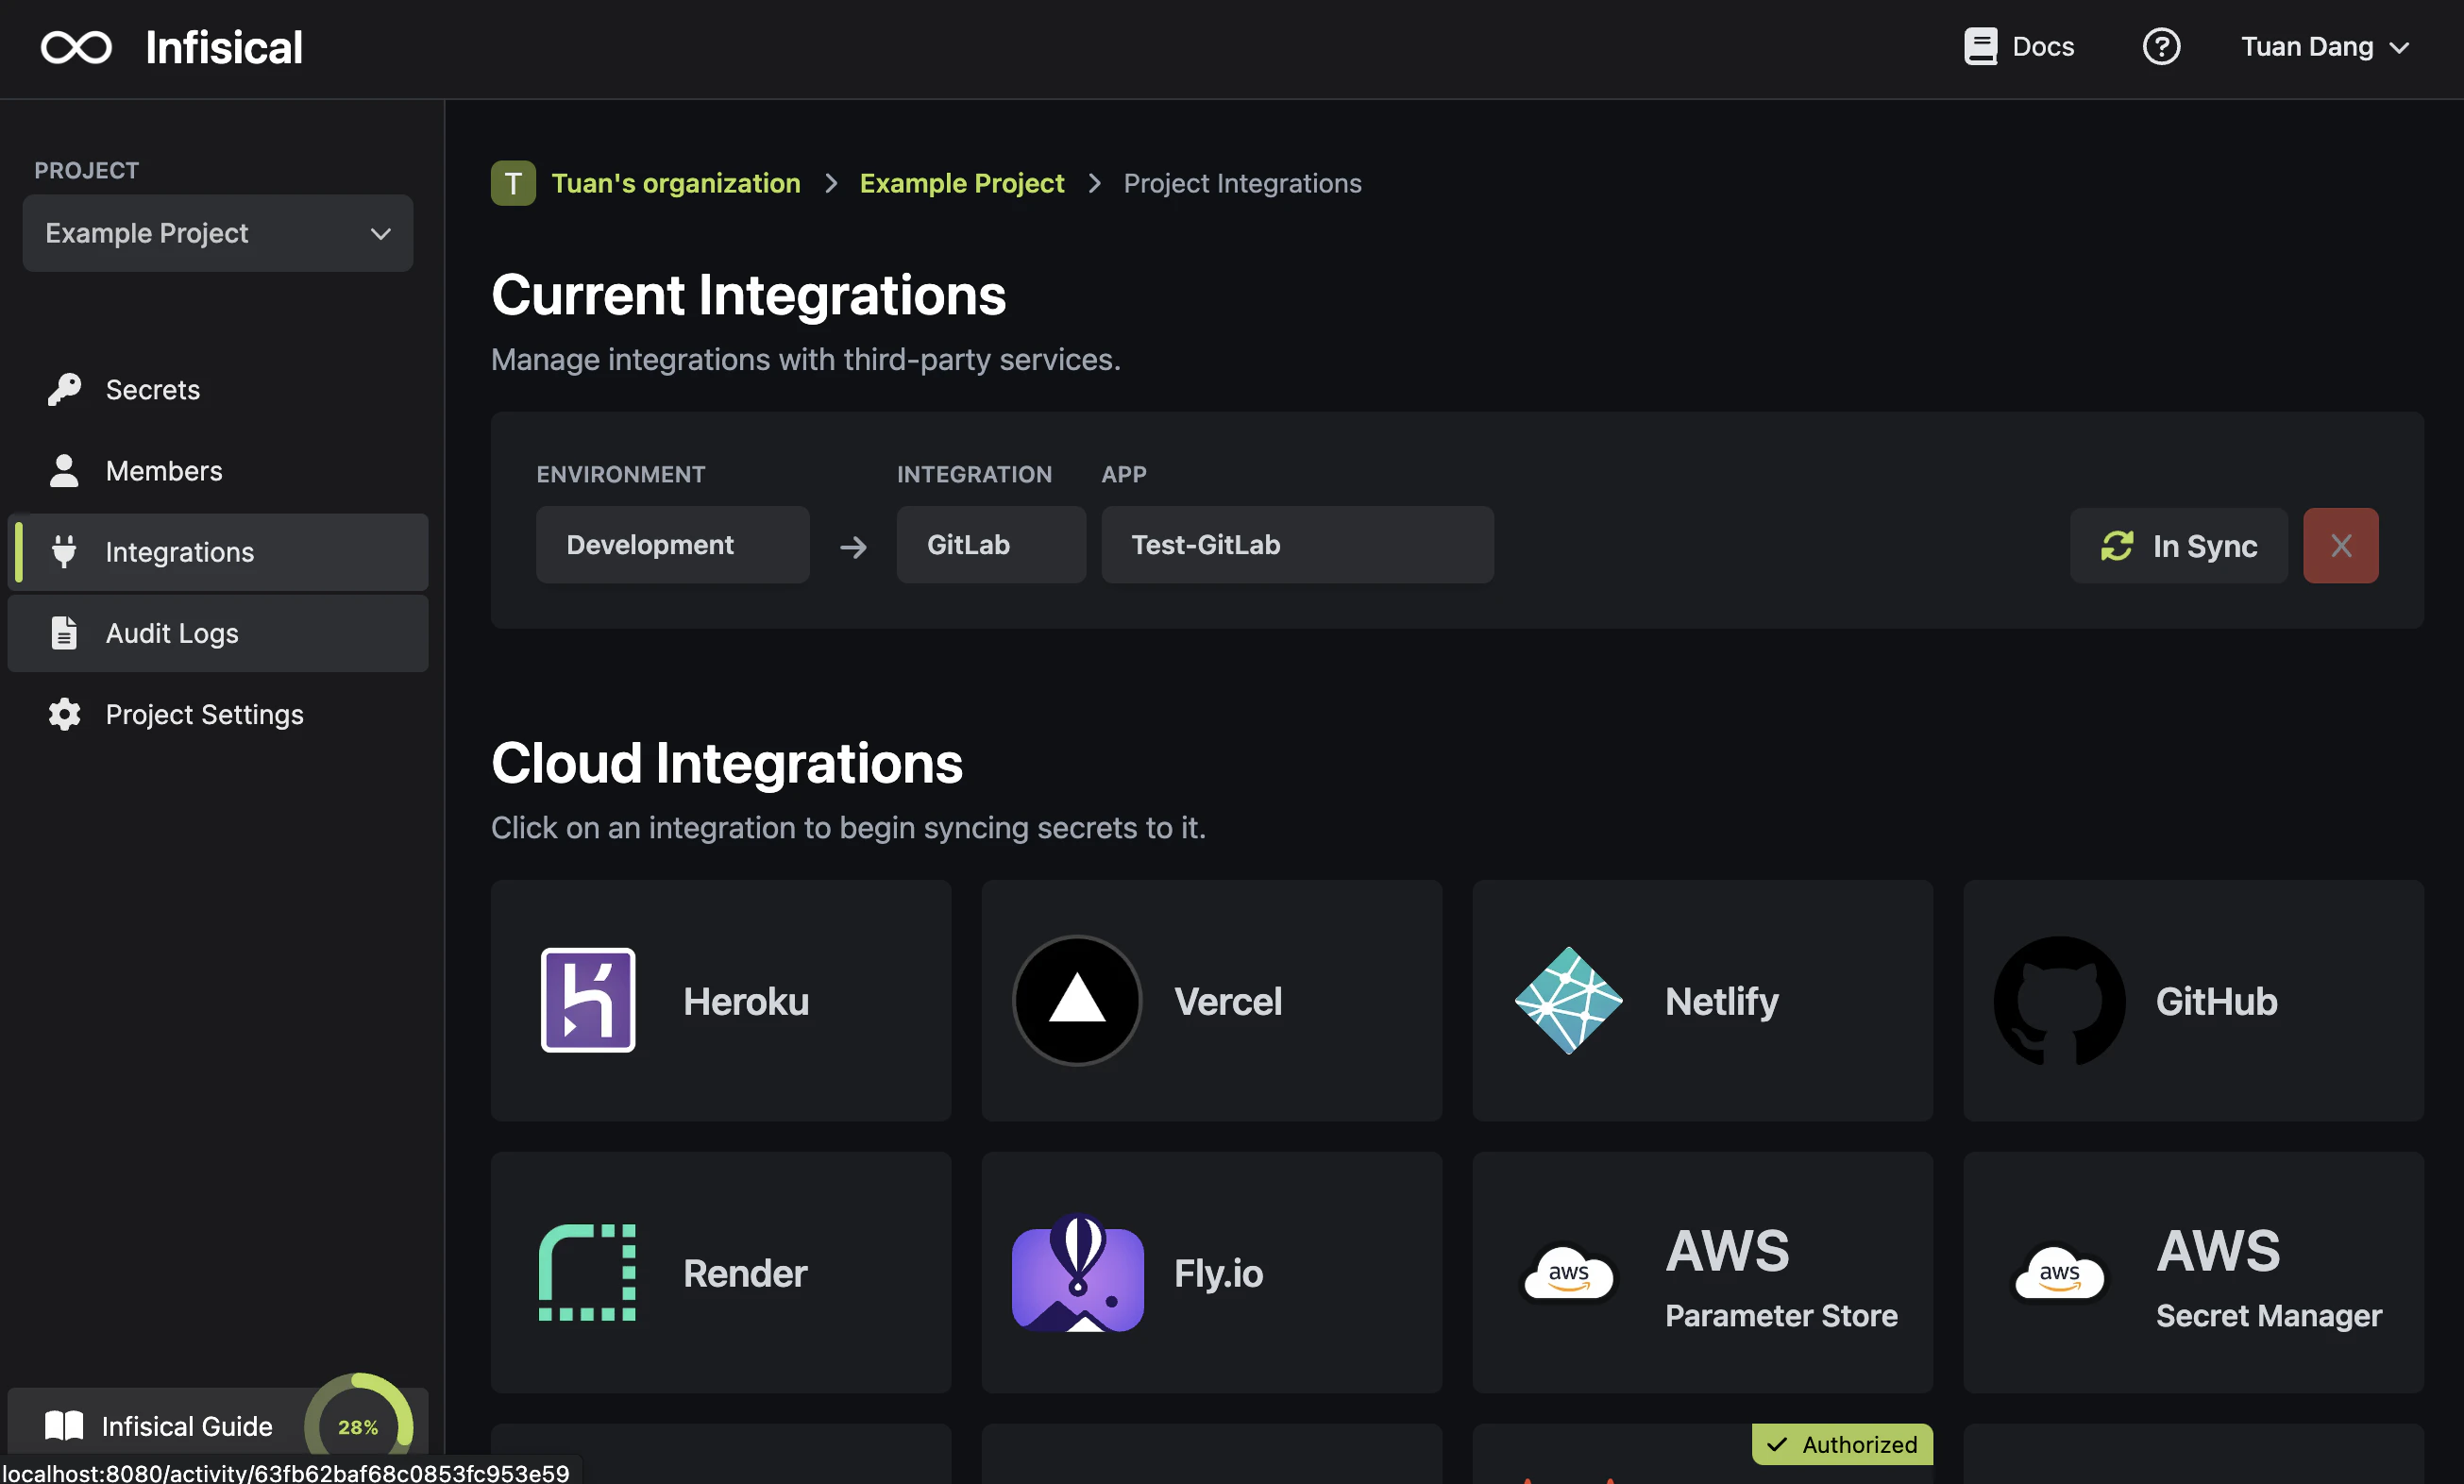
Task: Click the GitLab integration field
Action: click(991, 544)
